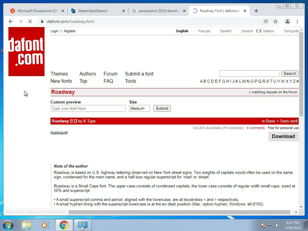308x231 pixels.
Task: Browse fonts starting with letter M
Action: (244, 81)
